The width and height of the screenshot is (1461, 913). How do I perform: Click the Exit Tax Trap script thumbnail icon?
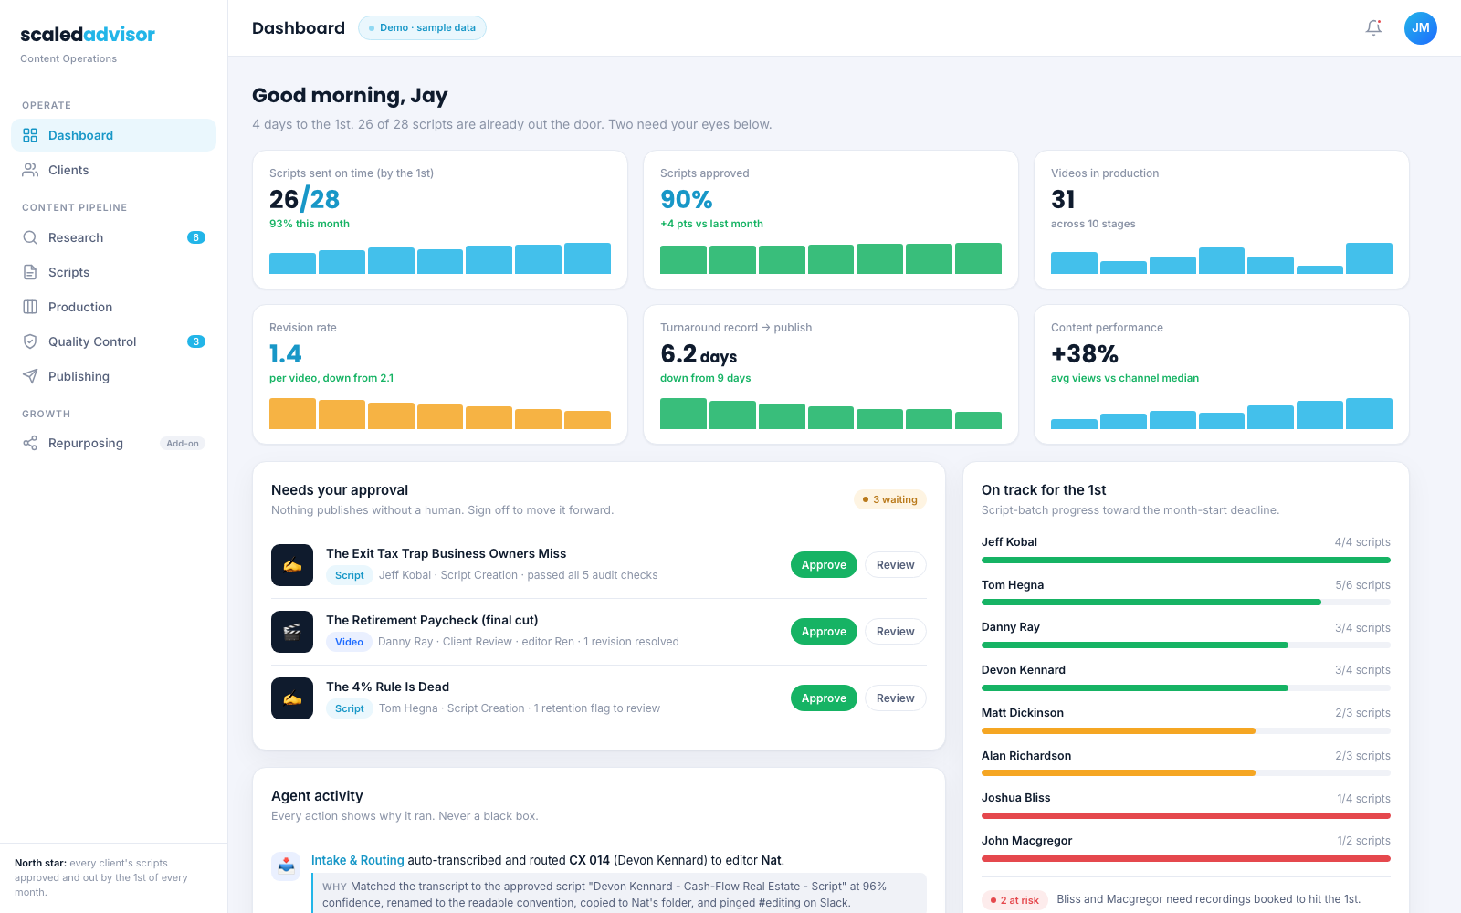pyautogui.click(x=292, y=565)
